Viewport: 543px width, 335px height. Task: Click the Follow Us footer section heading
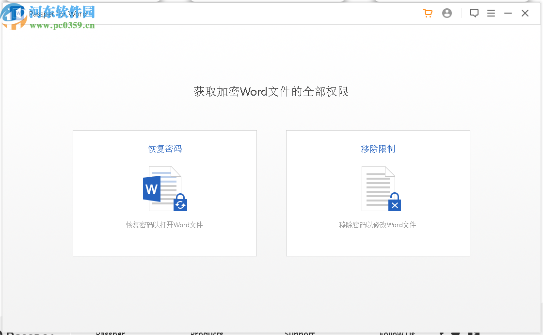[x=397, y=333]
